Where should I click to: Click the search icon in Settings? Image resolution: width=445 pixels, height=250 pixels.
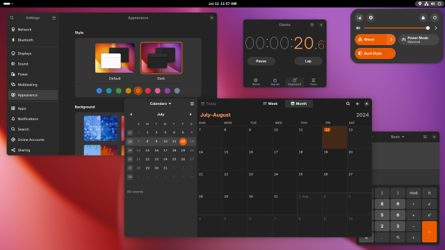12,17
